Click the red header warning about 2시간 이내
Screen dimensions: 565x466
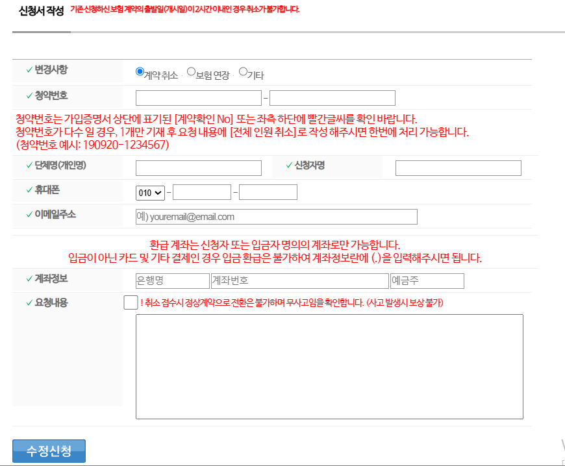pyautogui.click(x=185, y=9)
